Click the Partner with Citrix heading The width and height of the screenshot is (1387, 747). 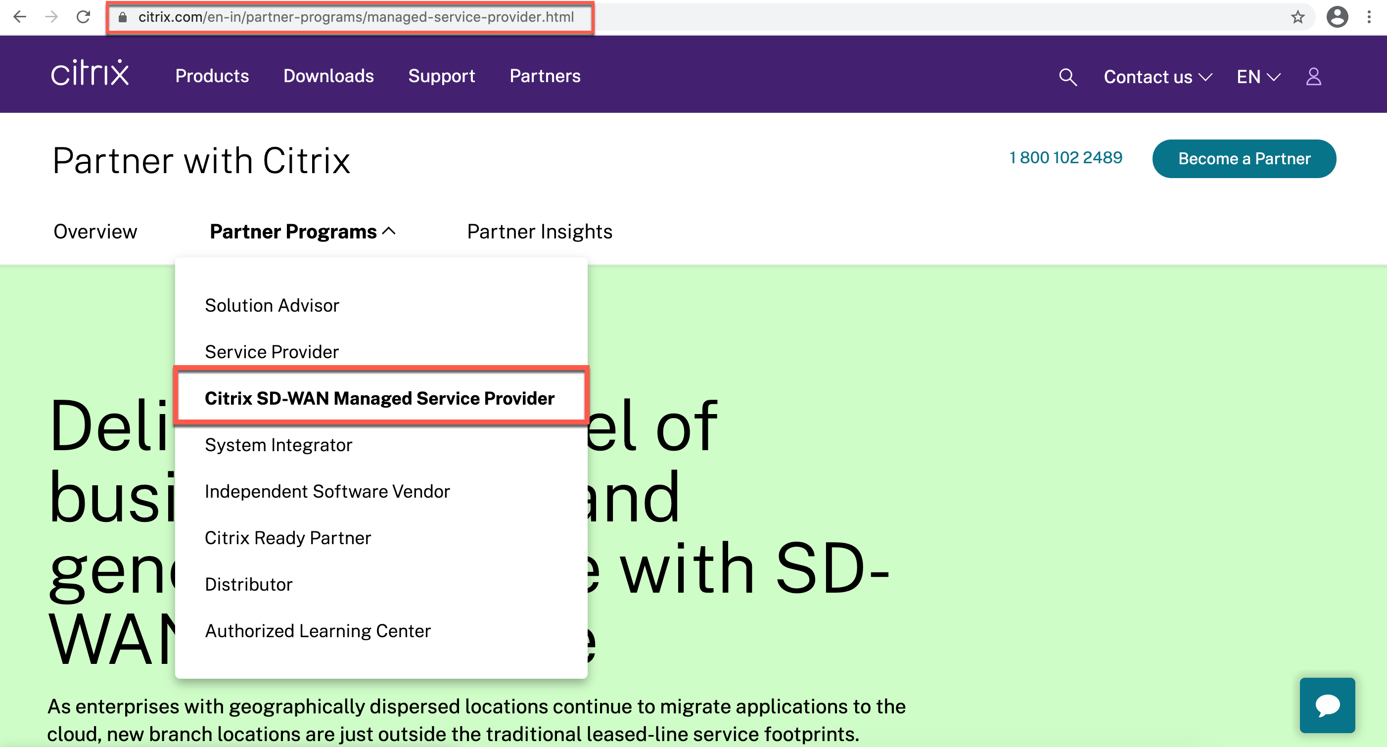(201, 160)
